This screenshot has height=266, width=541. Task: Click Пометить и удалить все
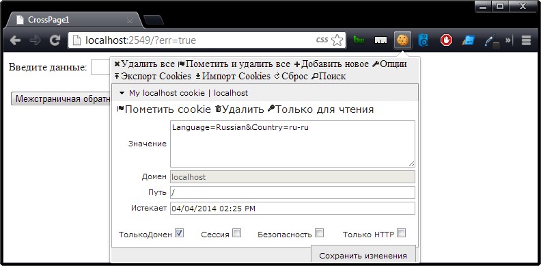pos(234,64)
